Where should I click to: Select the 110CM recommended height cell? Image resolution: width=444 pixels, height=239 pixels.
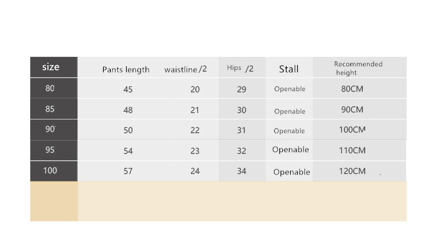[x=352, y=150]
